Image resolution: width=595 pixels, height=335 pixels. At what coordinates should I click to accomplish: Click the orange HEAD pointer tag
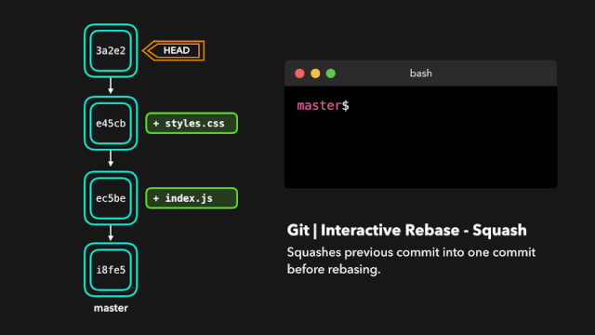[x=174, y=50]
